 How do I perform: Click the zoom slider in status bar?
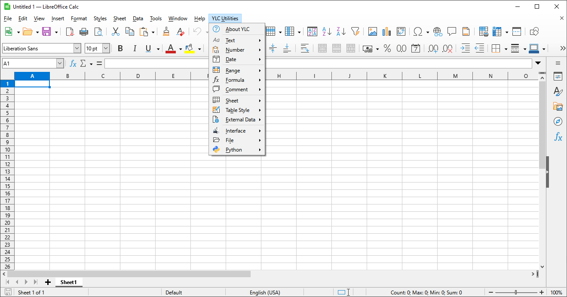click(x=516, y=293)
